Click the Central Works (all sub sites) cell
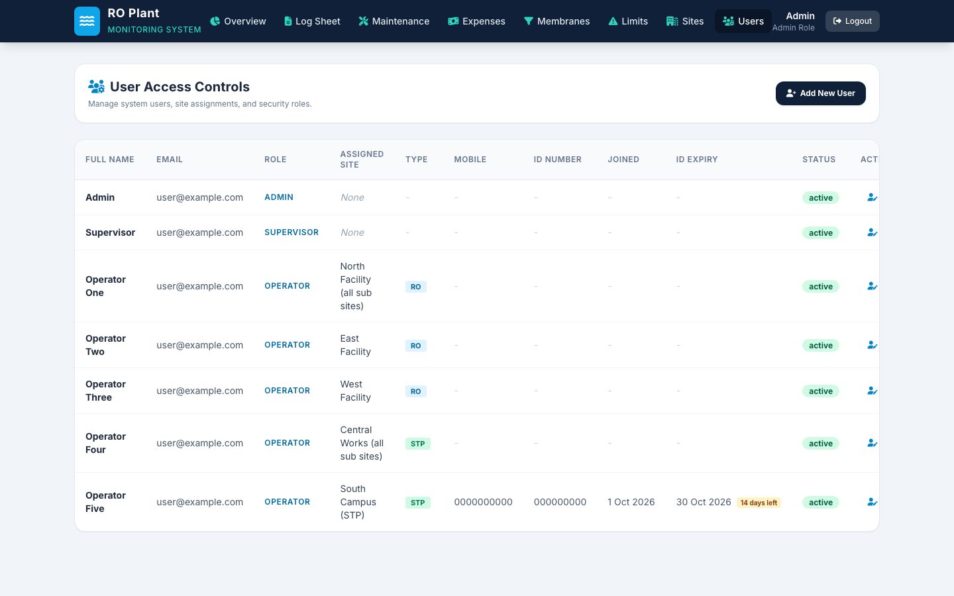Viewport: 954px width, 596px height. pos(362,443)
